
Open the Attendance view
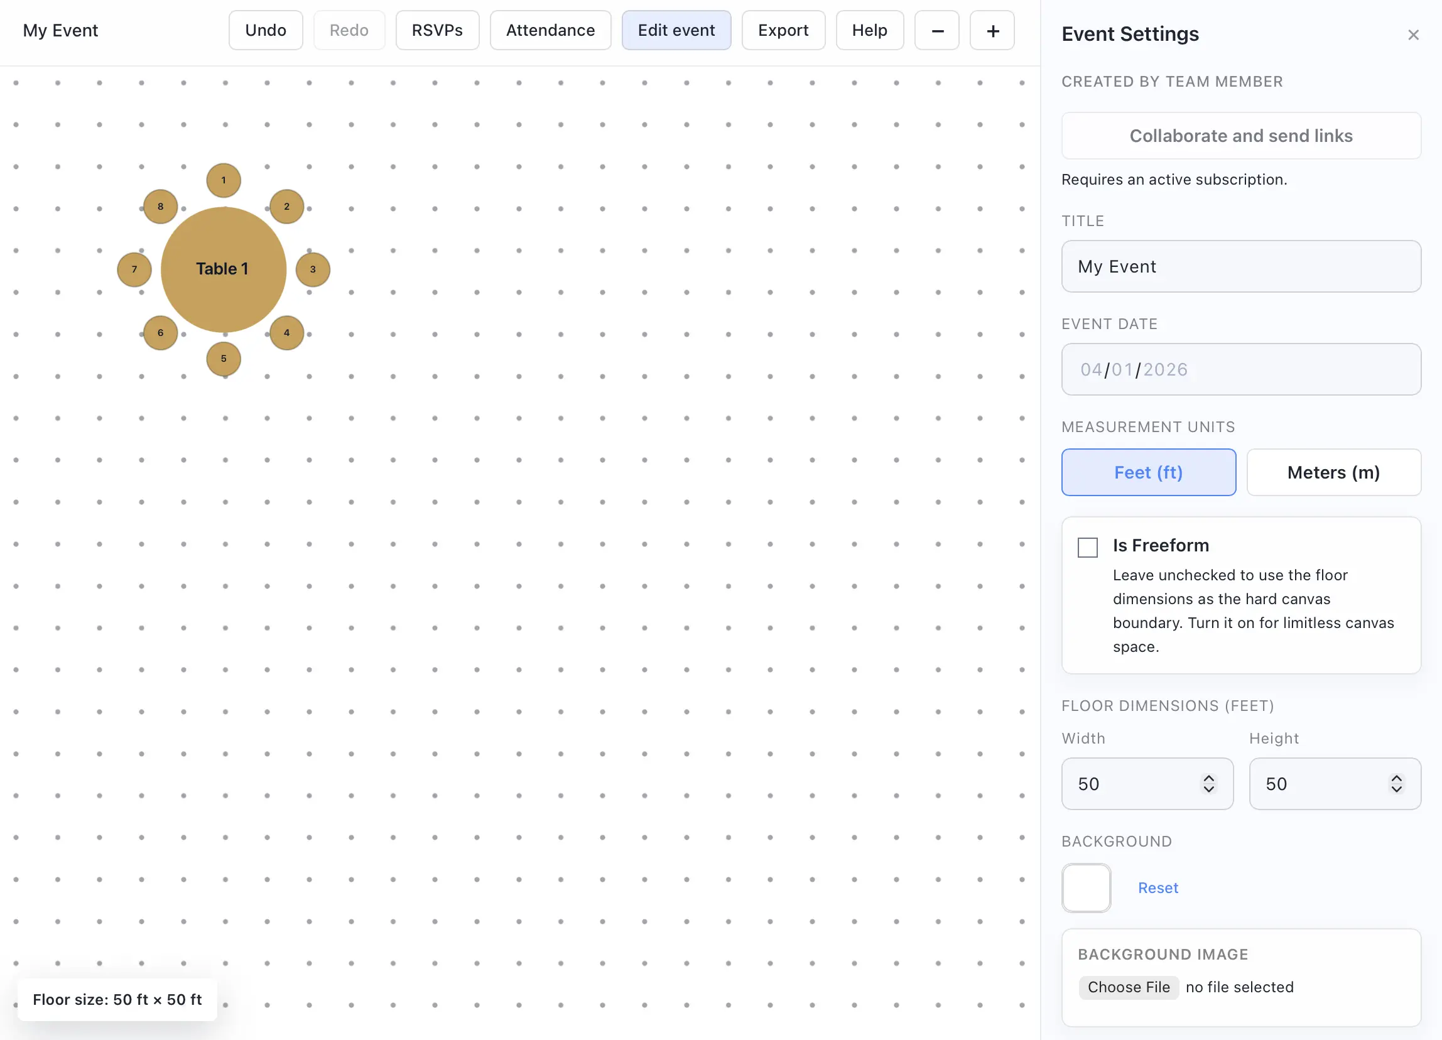click(550, 30)
